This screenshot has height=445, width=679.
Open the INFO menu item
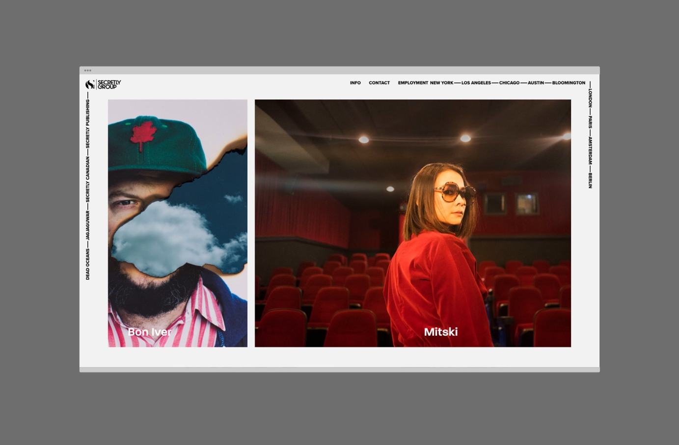355,83
